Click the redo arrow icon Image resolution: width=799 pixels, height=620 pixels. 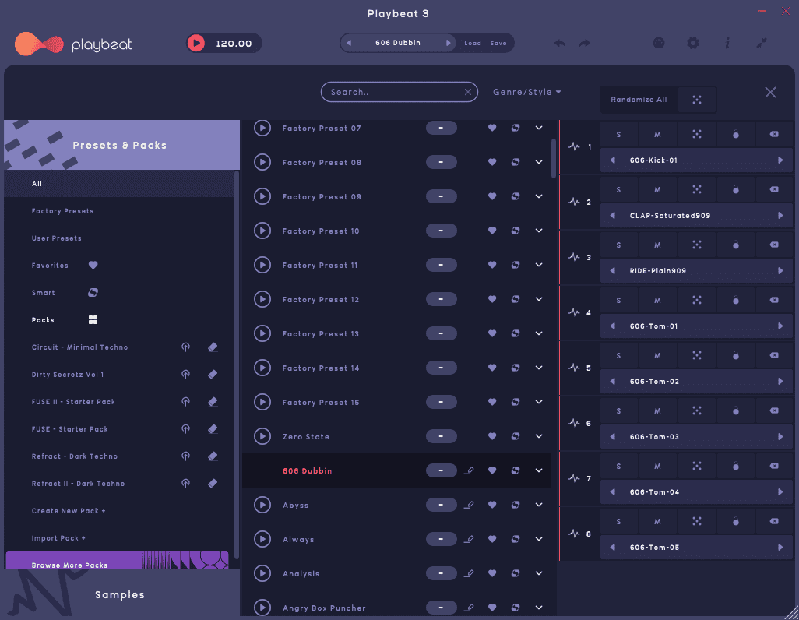[x=585, y=44]
